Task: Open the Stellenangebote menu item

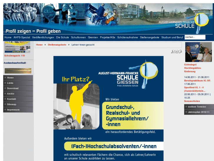Action: [150, 37]
